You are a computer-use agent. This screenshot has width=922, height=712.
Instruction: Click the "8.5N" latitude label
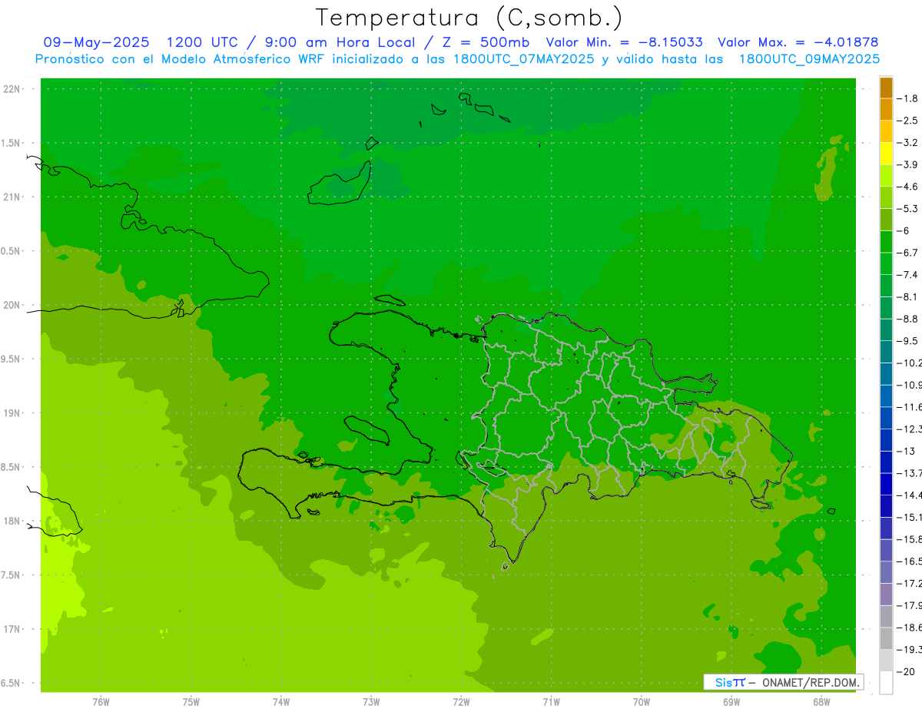tap(12, 467)
